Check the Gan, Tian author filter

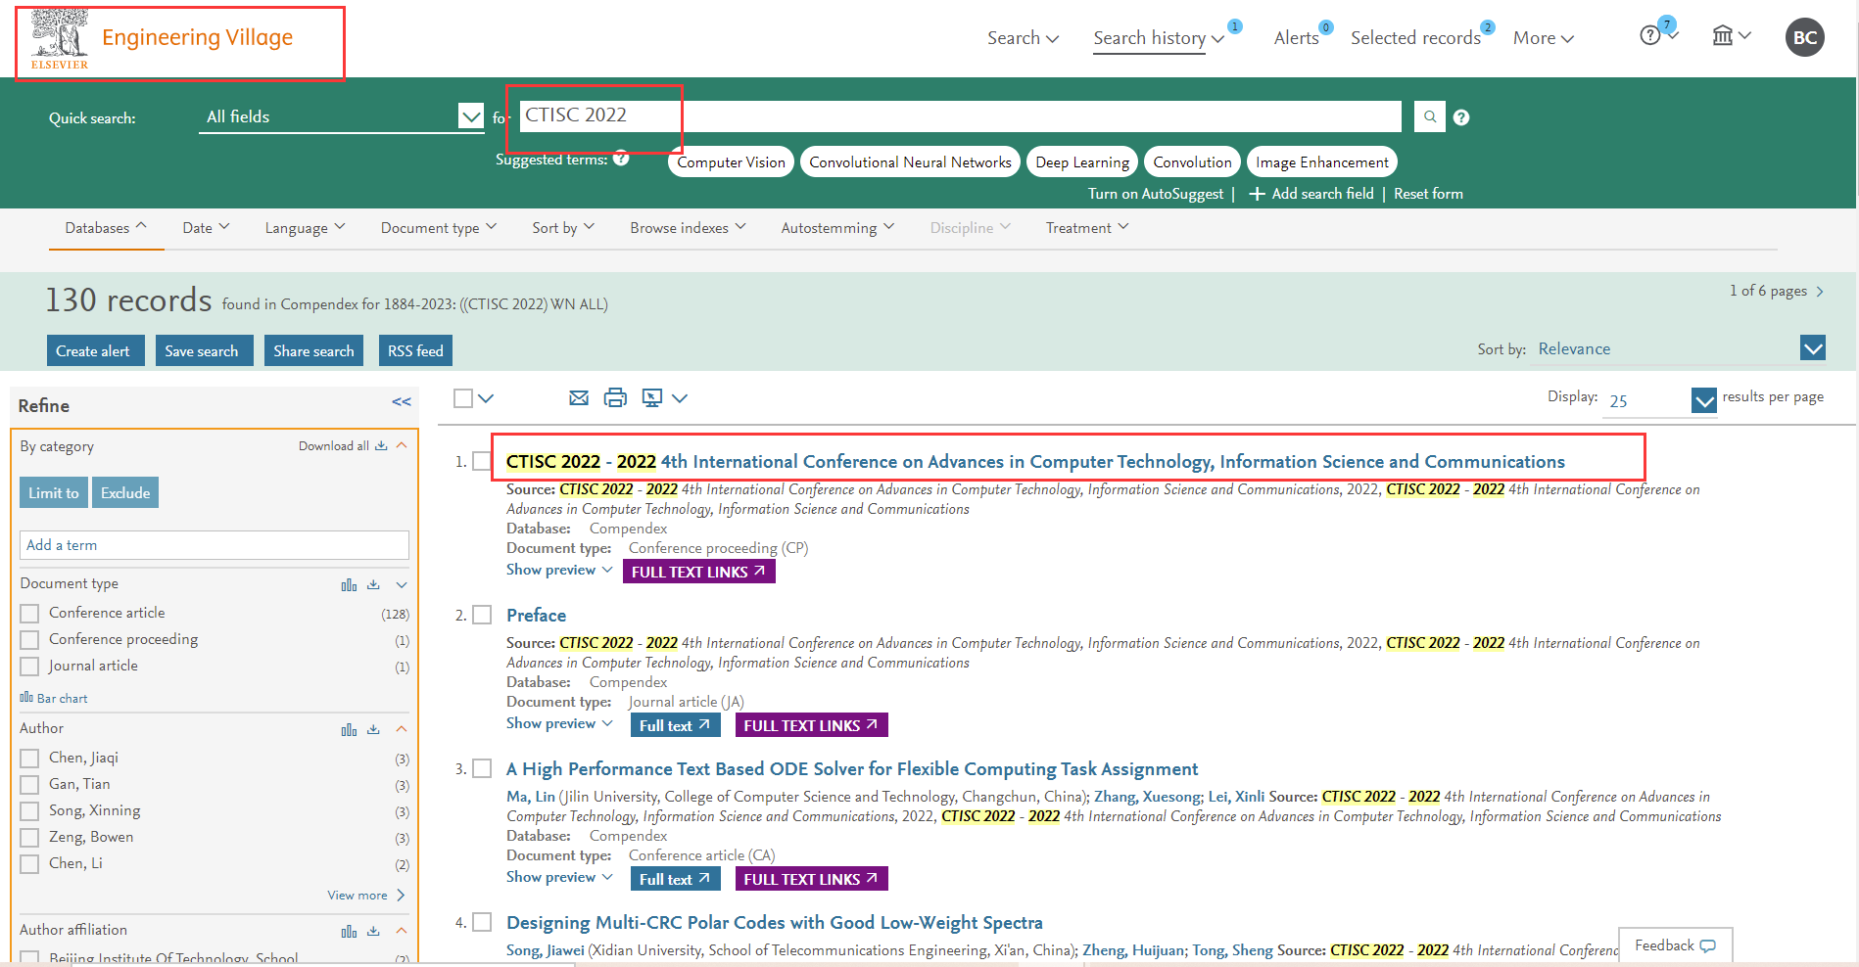[29, 785]
